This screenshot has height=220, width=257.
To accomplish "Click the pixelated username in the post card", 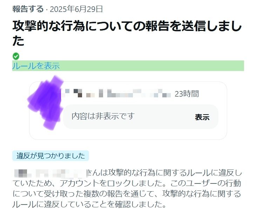I will pos(116,93).
